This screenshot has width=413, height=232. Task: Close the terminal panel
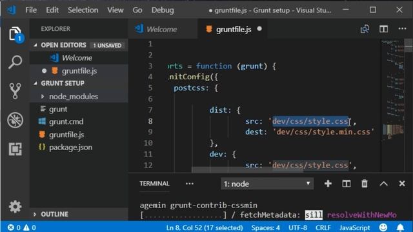[x=402, y=183]
